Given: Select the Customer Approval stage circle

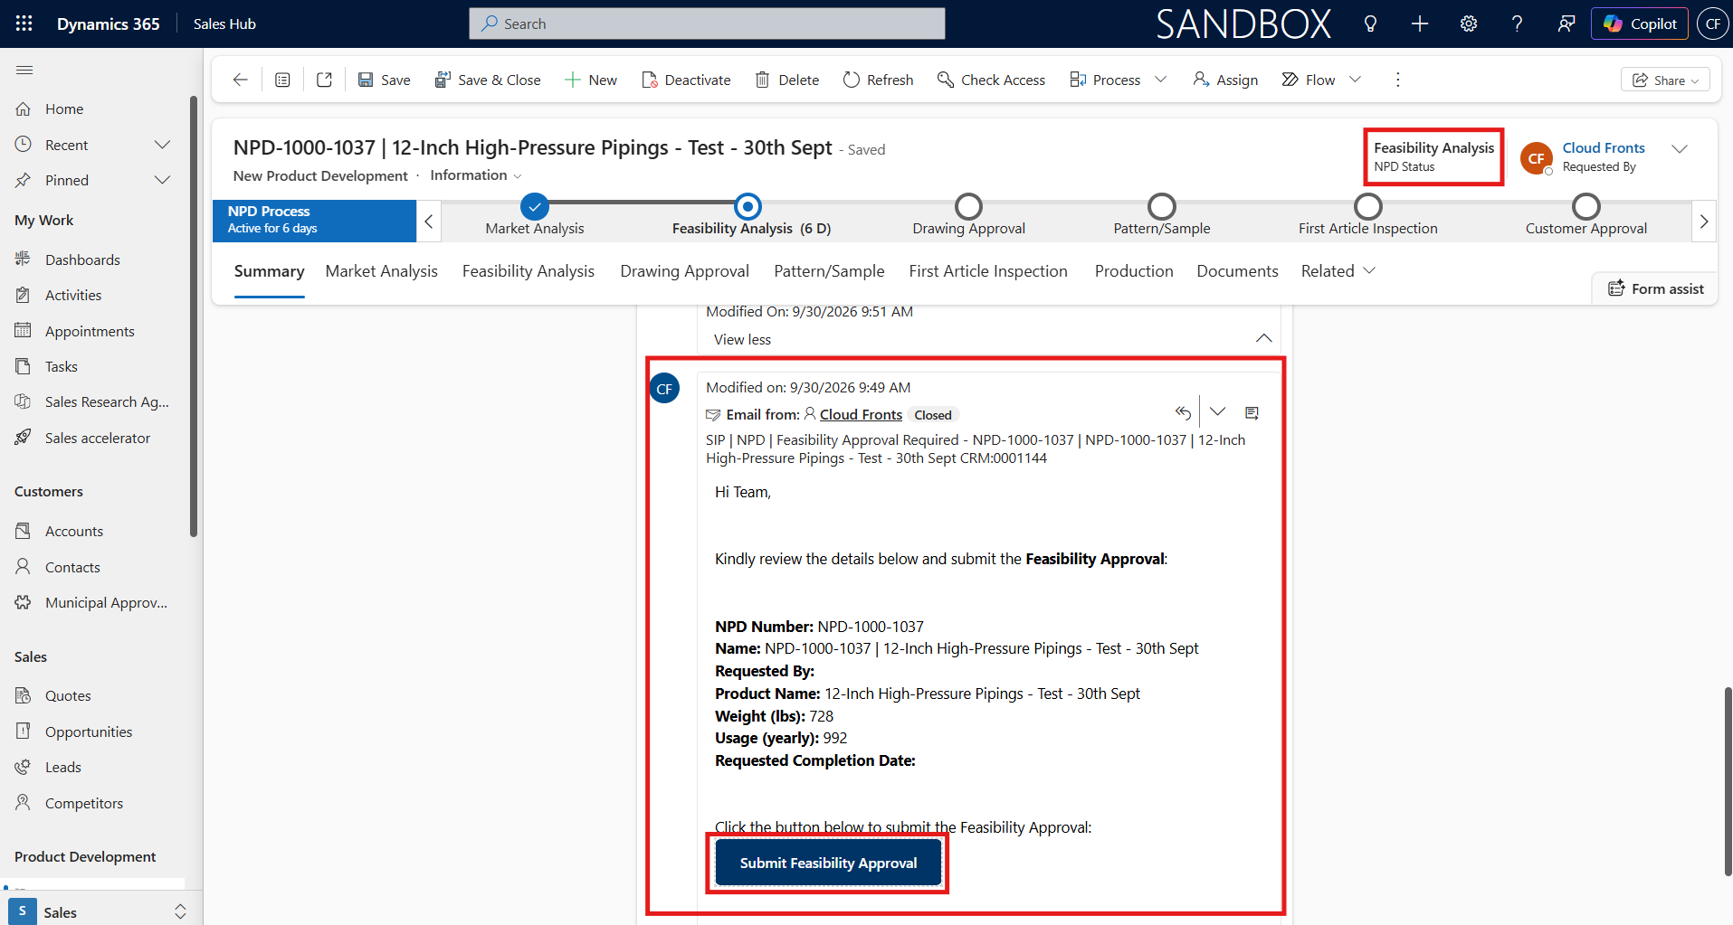Looking at the screenshot, I should pos(1586,206).
